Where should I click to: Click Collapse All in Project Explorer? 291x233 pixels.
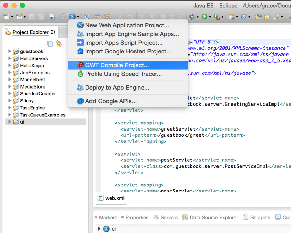50,43
